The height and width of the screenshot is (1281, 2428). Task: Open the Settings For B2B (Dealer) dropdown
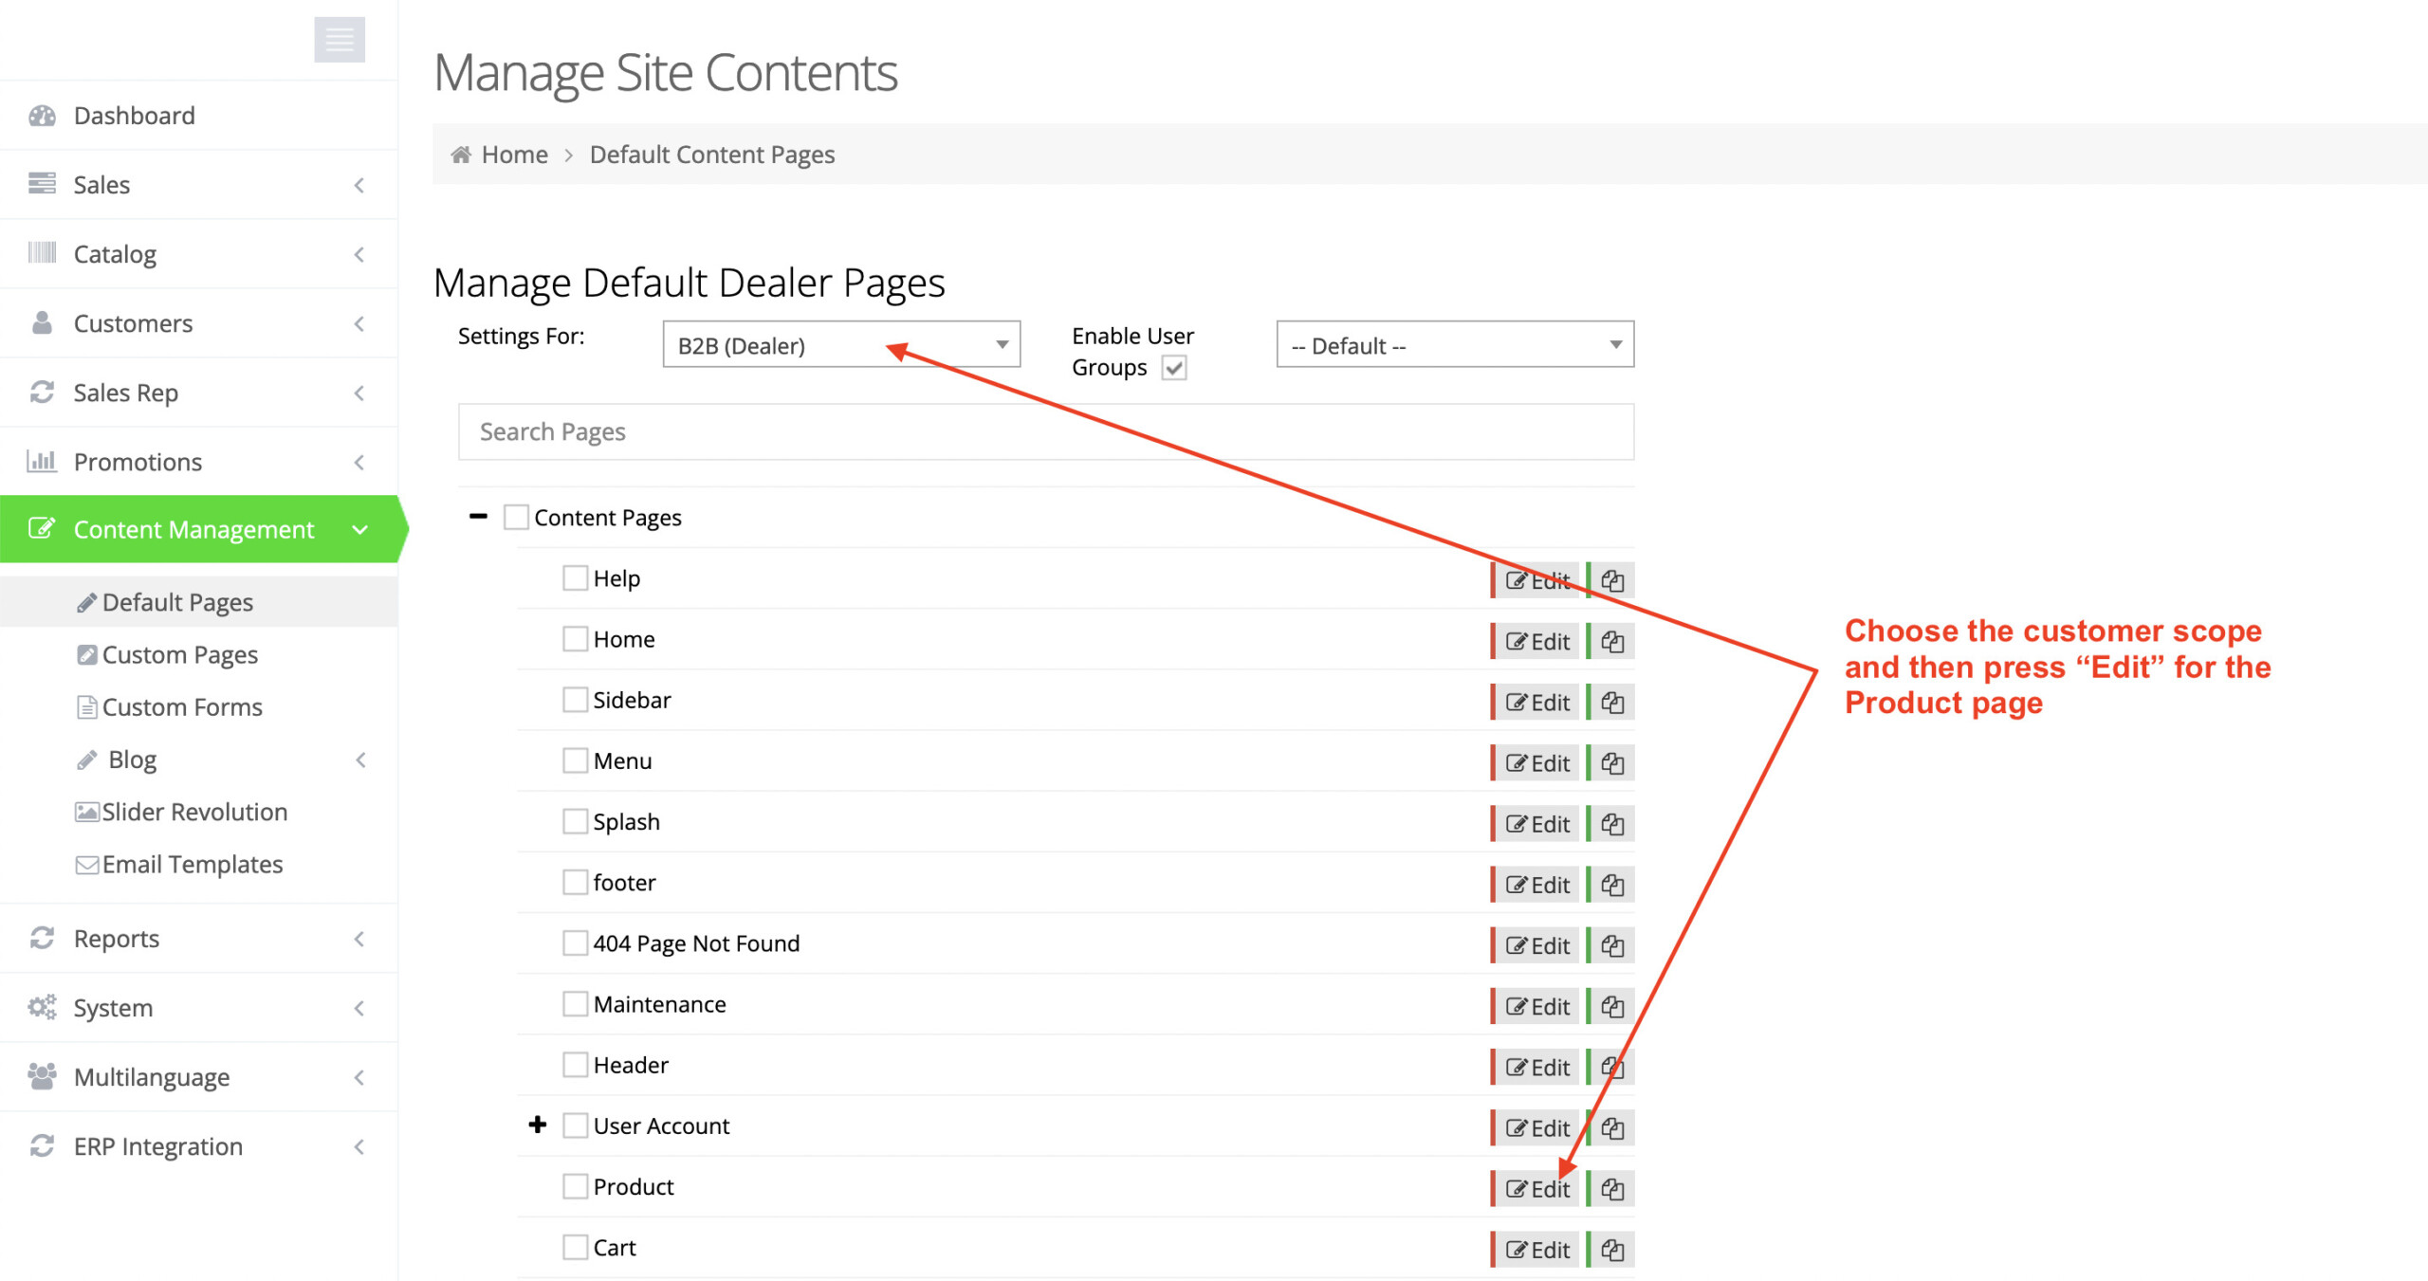click(x=841, y=344)
